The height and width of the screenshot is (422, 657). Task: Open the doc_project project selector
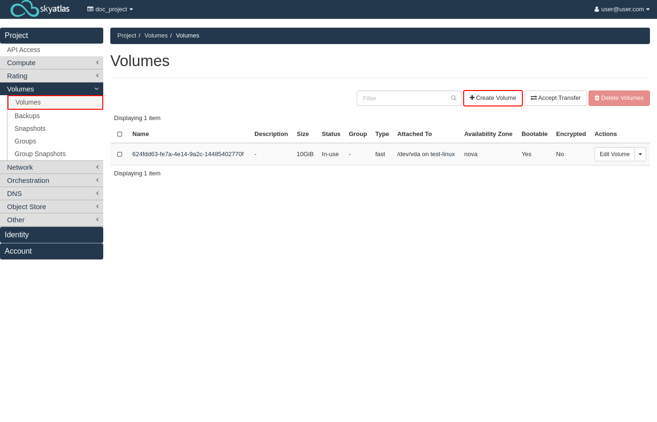click(x=110, y=9)
